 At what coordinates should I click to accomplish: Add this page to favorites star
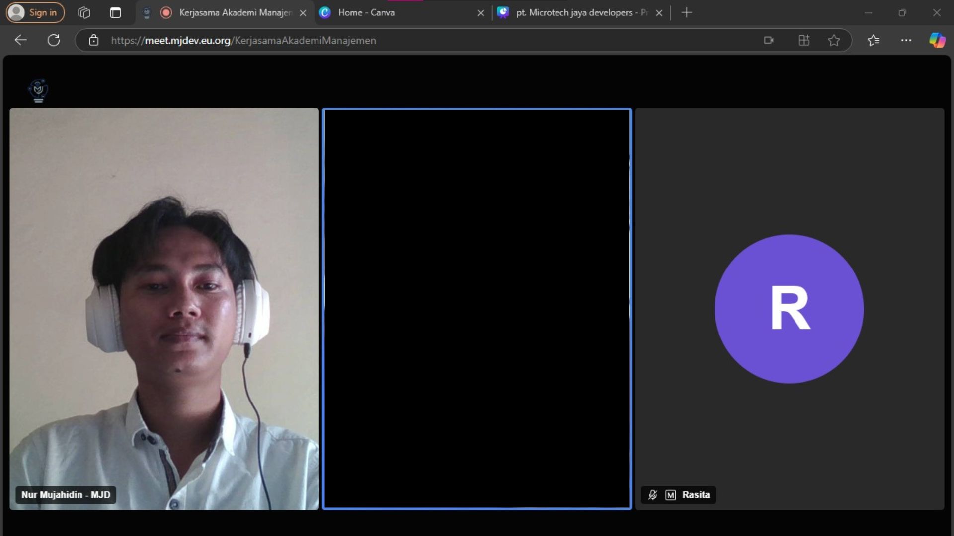(x=834, y=40)
